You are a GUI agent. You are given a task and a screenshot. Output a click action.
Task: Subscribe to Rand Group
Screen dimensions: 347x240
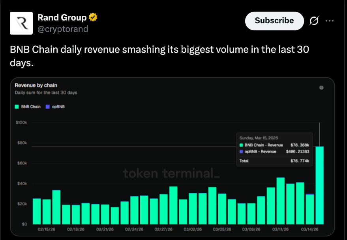(x=274, y=21)
